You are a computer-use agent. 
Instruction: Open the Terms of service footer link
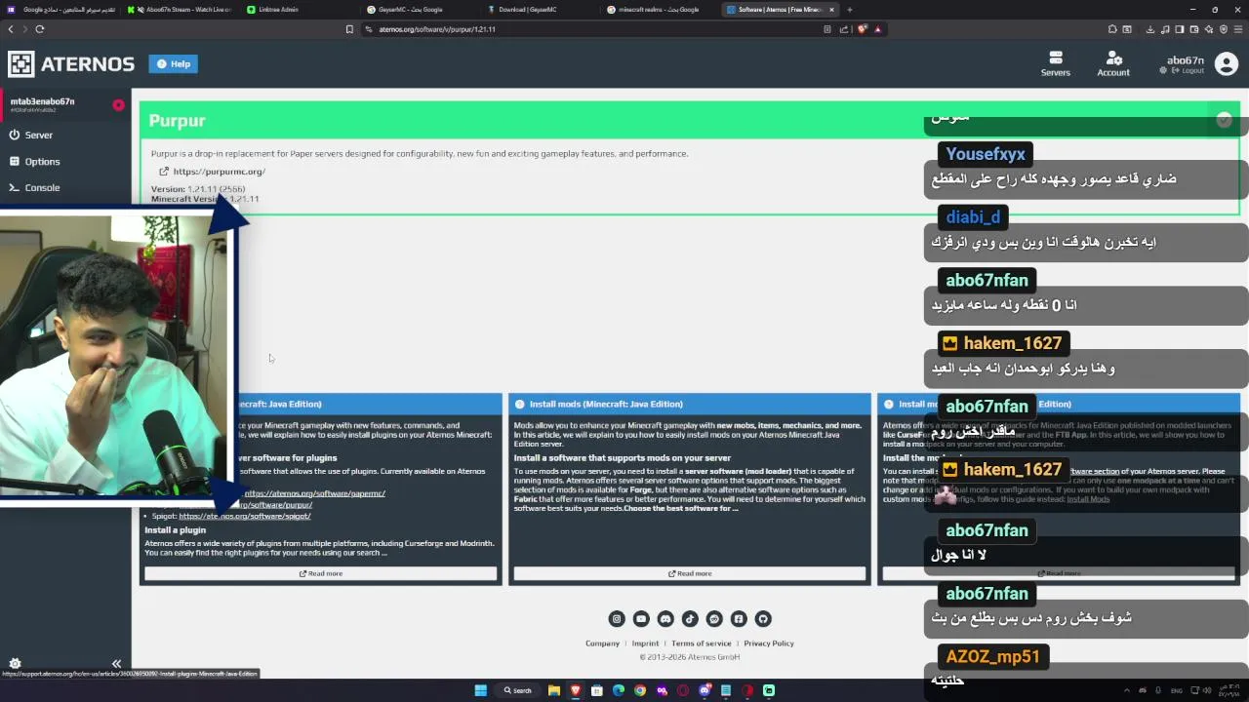pos(701,643)
